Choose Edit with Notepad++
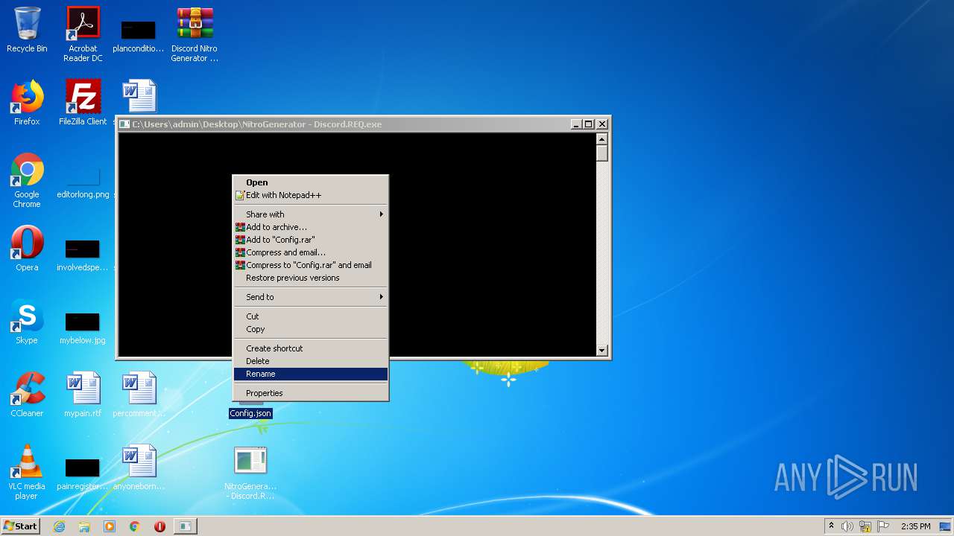 311,195
